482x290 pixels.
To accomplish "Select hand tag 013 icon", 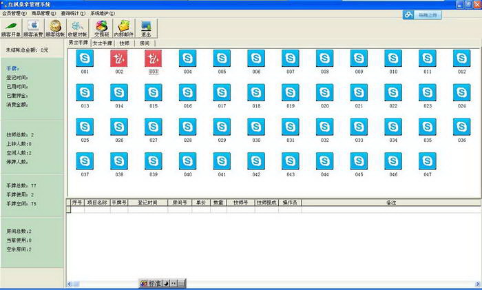I will pyautogui.click(x=85, y=92).
